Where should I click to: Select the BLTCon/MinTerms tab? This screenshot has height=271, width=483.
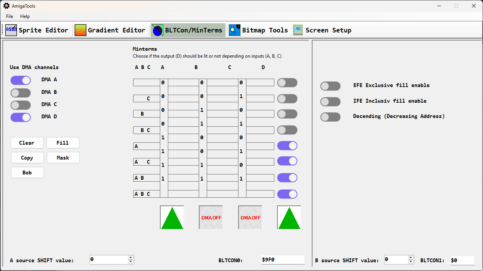point(188,30)
